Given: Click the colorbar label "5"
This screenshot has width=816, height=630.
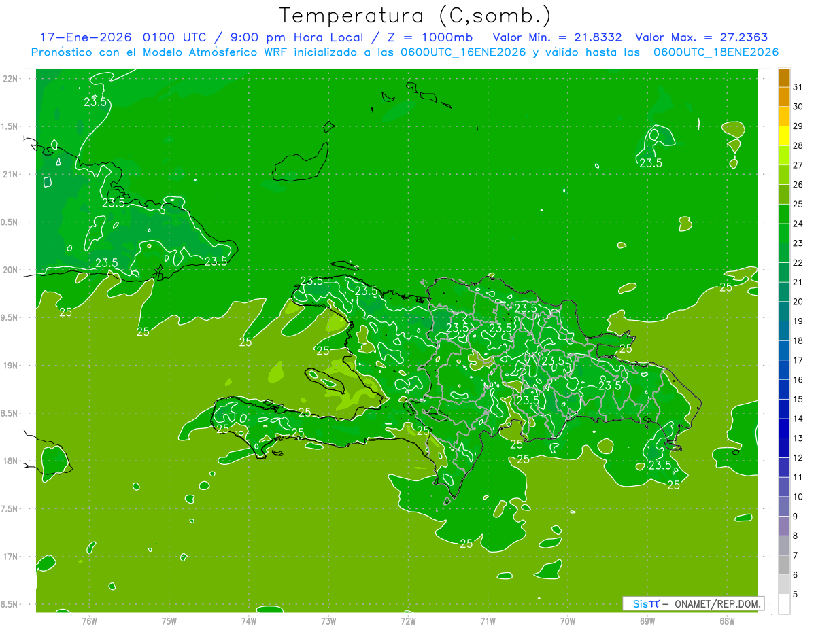Looking at the screenshot, I should [x=796, y=595].
